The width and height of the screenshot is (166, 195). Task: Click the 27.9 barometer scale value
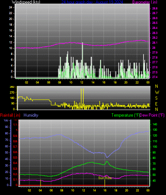point(155,52)
